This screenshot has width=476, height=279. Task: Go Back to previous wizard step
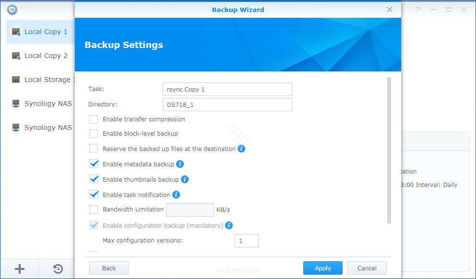point(109,268)
